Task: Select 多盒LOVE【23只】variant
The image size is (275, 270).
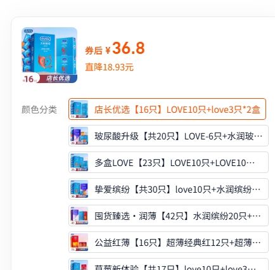Action: [169, 162]
